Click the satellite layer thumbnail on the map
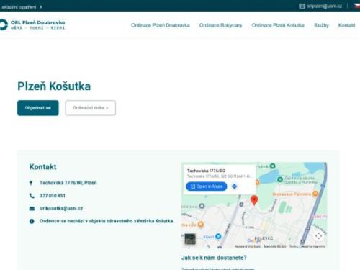360x270 pixels. pos(190,239)
